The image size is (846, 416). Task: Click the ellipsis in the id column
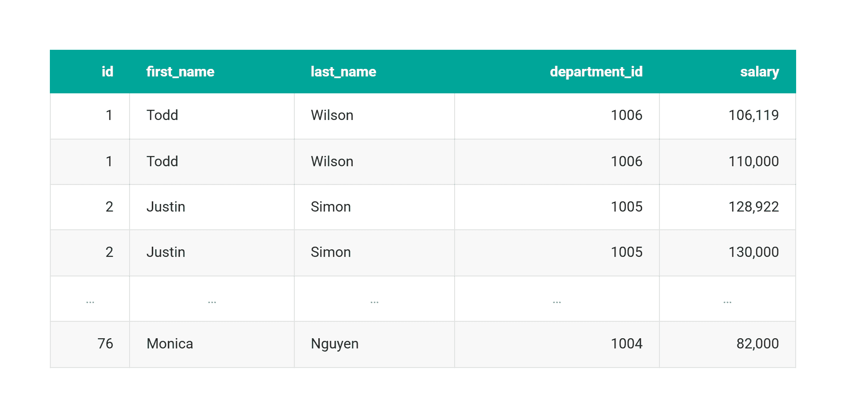(x=90, y=302)
